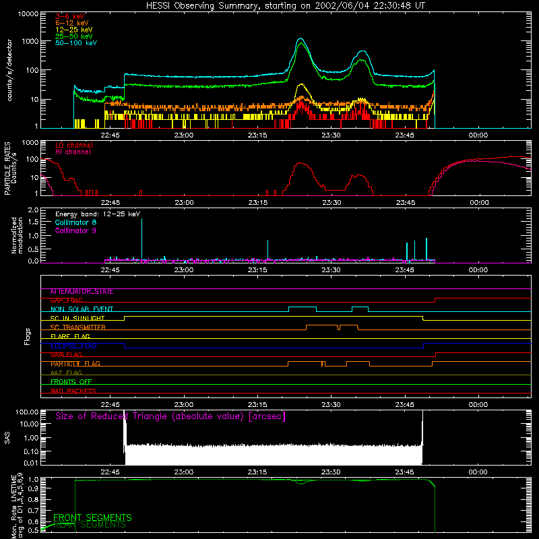Click the 'REAR SEGMENTS' legend label
This screenshot has width=539, height=539.
90,525
